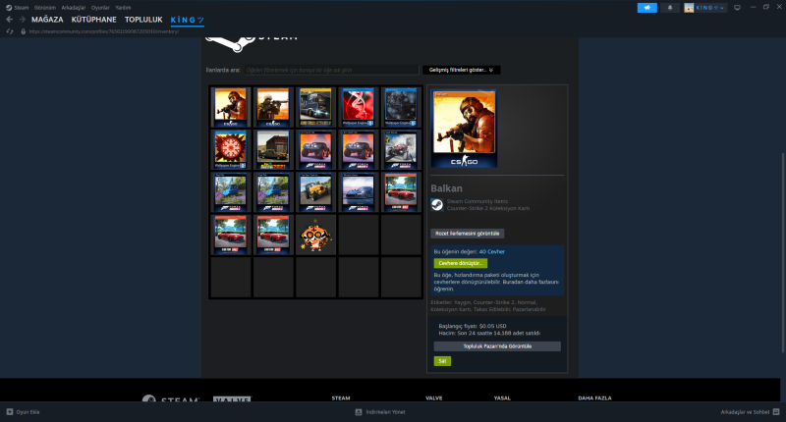The width and height of the screenshot is (786, 422).
Task: Go to the MAĞAZA tab
Action: click(x=45, y=20)
